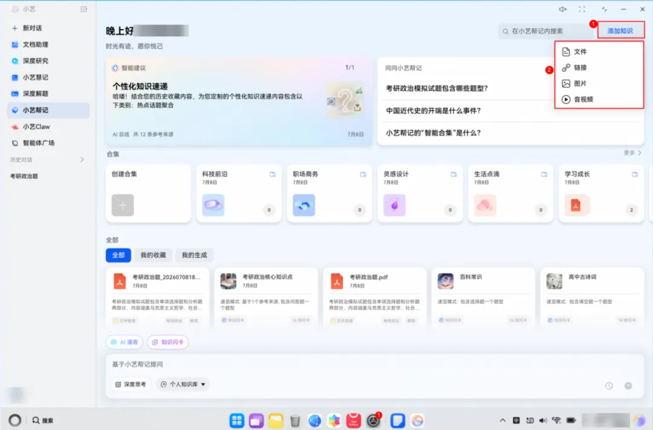
Task: Switch to the 我的收藏 tab
Action: [x=153, y=255]
